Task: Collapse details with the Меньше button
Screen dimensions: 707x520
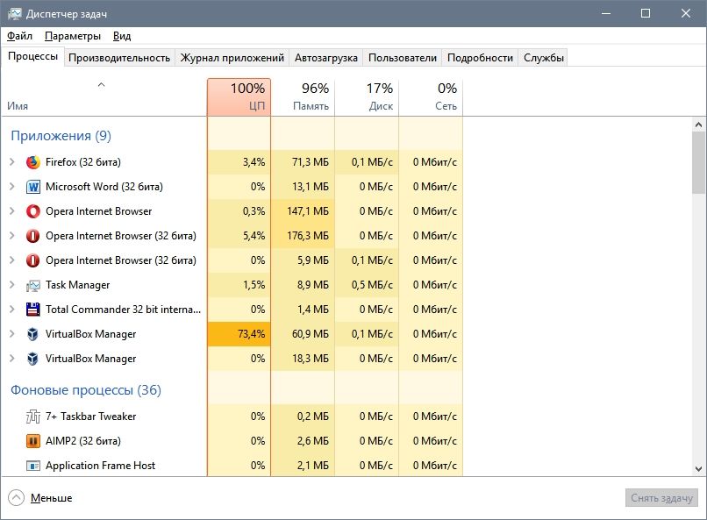Action: pyautogui.click(x=40, y=498)
